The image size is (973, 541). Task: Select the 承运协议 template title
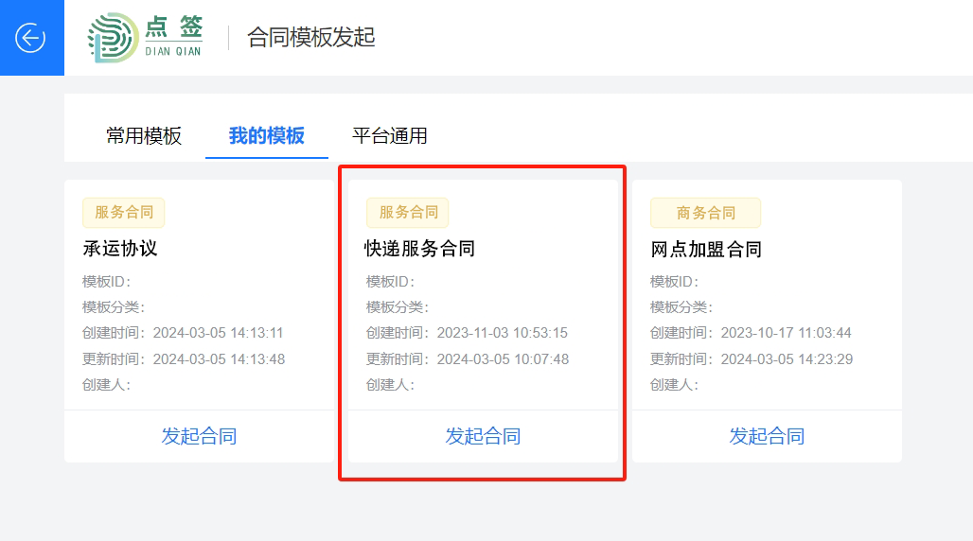[120, 249]
